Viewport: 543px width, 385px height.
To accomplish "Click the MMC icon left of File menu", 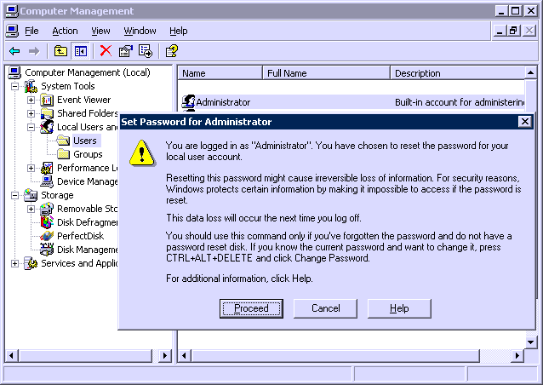I will [12, 31].
